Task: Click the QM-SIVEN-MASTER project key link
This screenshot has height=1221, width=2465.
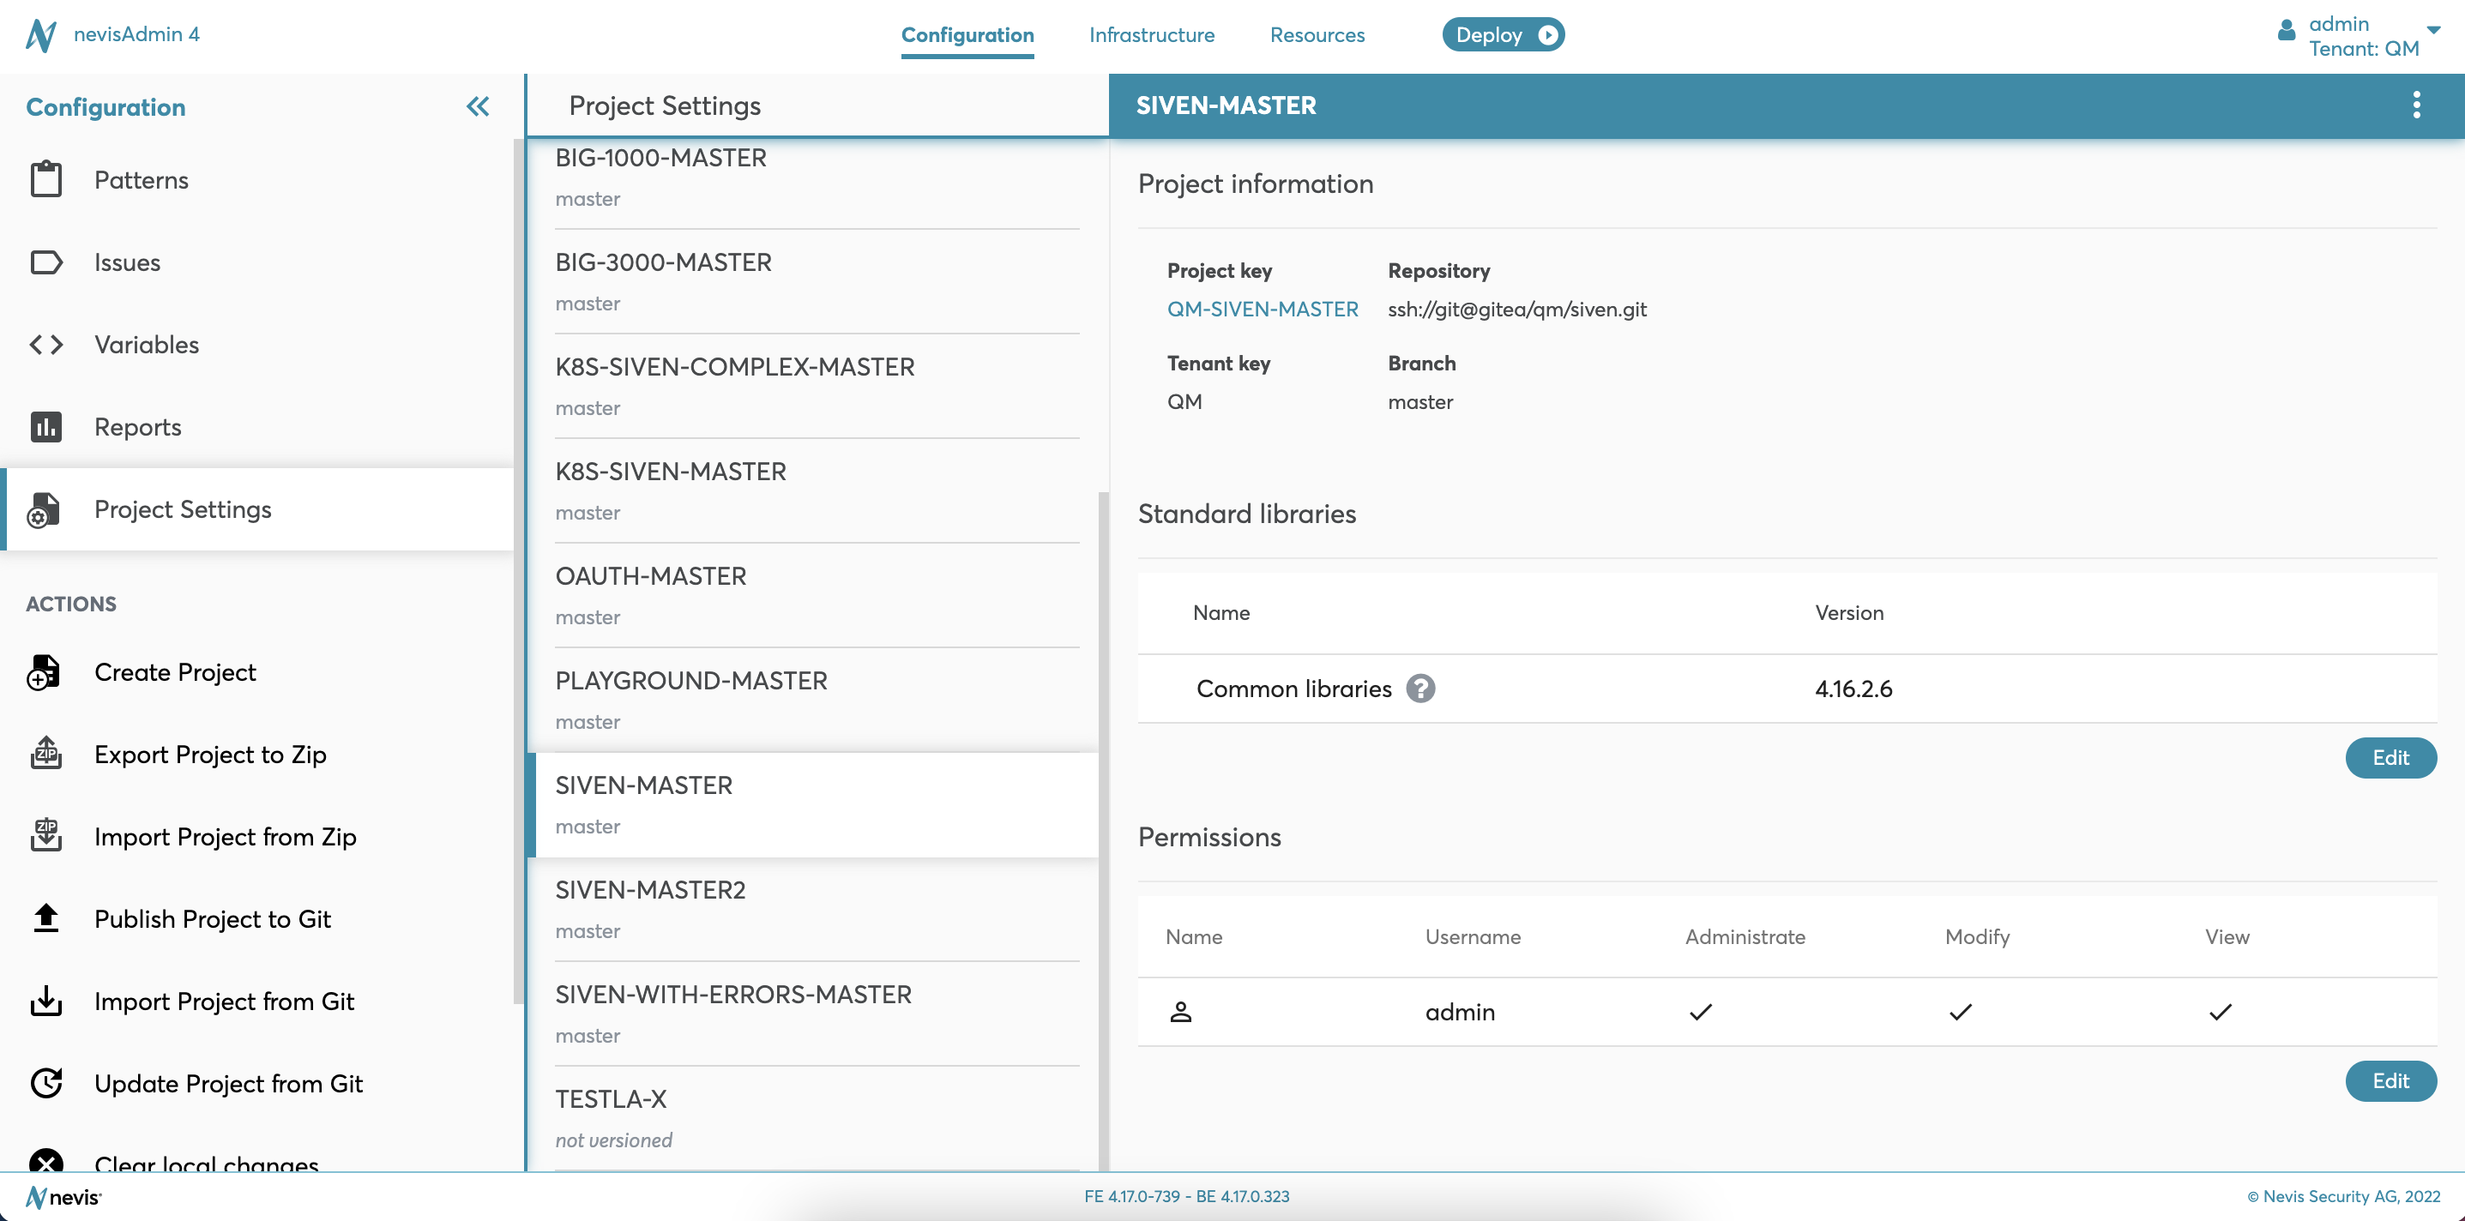Action: pos(1263,309)
